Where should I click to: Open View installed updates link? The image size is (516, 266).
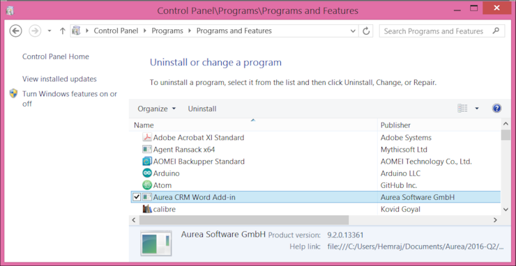coord(59,79)
